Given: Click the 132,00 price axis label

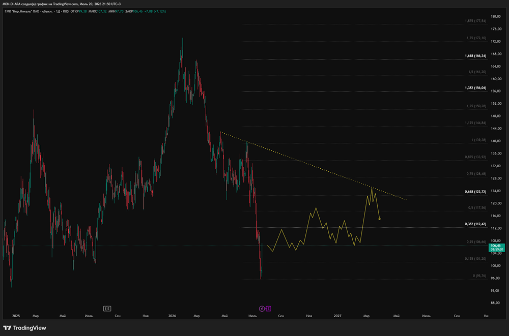Looking at the screenshot, I should [x=496, y=166].
